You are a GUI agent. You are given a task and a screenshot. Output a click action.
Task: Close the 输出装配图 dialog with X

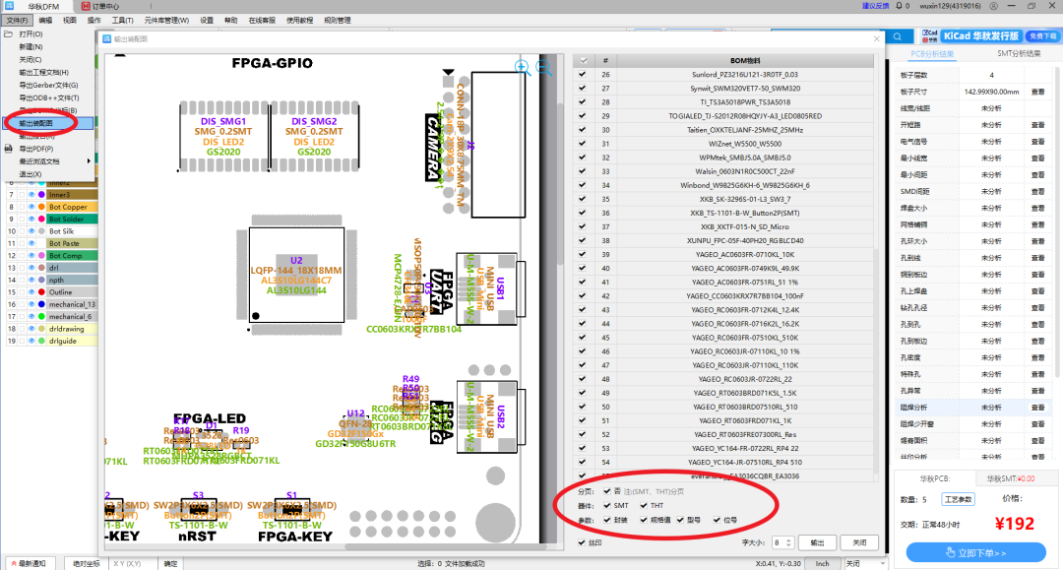[x=877, y=38]
